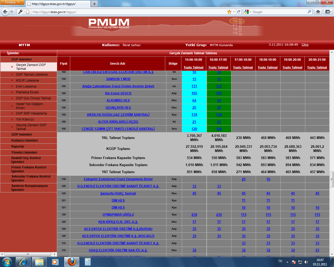Open ANTALYA DOĞALGAZ ÇEVRİM SANTRALİ link
The image size is (334, 267).
pos(118,115)
